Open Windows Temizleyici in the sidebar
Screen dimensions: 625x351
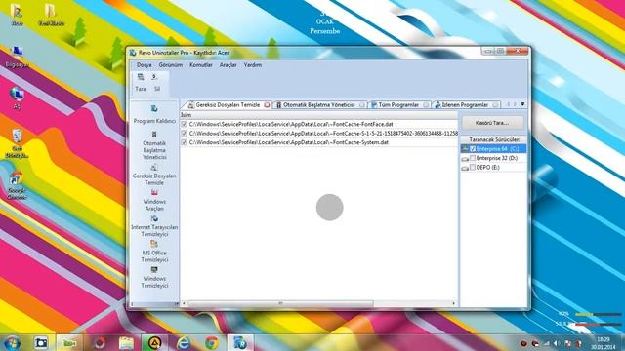click(x=154, y=277)
